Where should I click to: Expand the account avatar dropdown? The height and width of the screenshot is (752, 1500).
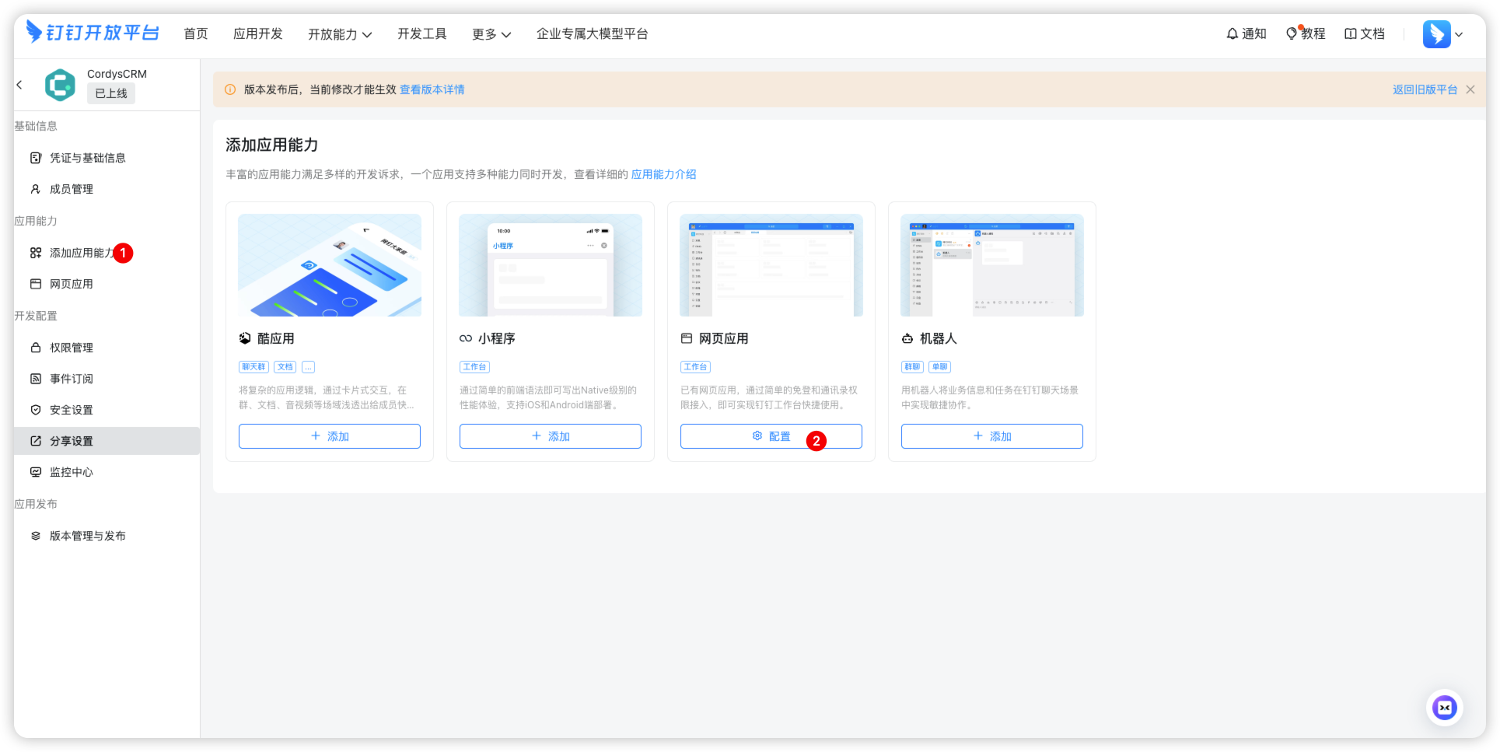pos(1444,34)
